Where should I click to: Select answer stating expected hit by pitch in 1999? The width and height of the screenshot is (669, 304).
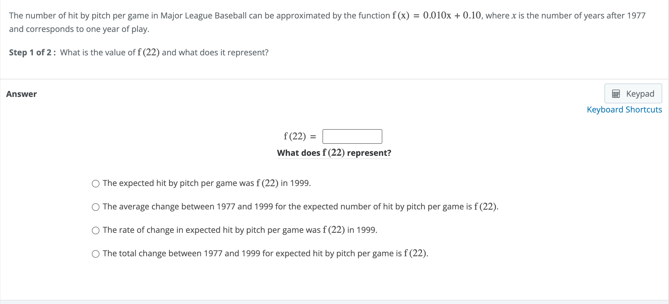pyautogui.click(x=96, y=183)
